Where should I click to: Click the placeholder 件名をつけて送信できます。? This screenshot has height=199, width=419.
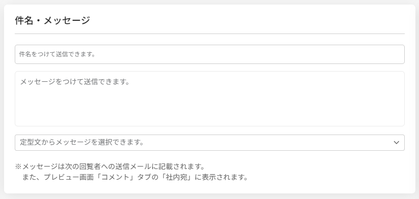(x=57, y=54)
